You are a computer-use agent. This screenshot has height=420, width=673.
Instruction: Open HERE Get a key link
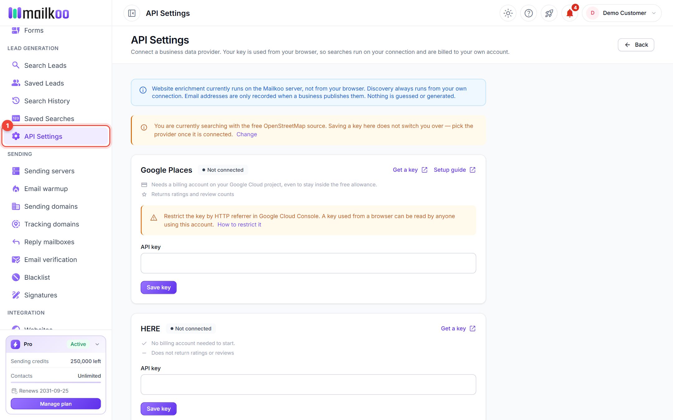[458, 329]
